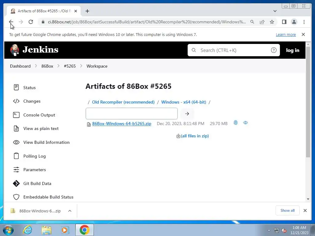
Task: Launch Internet Explorer from taskbar
Action: 27,230
